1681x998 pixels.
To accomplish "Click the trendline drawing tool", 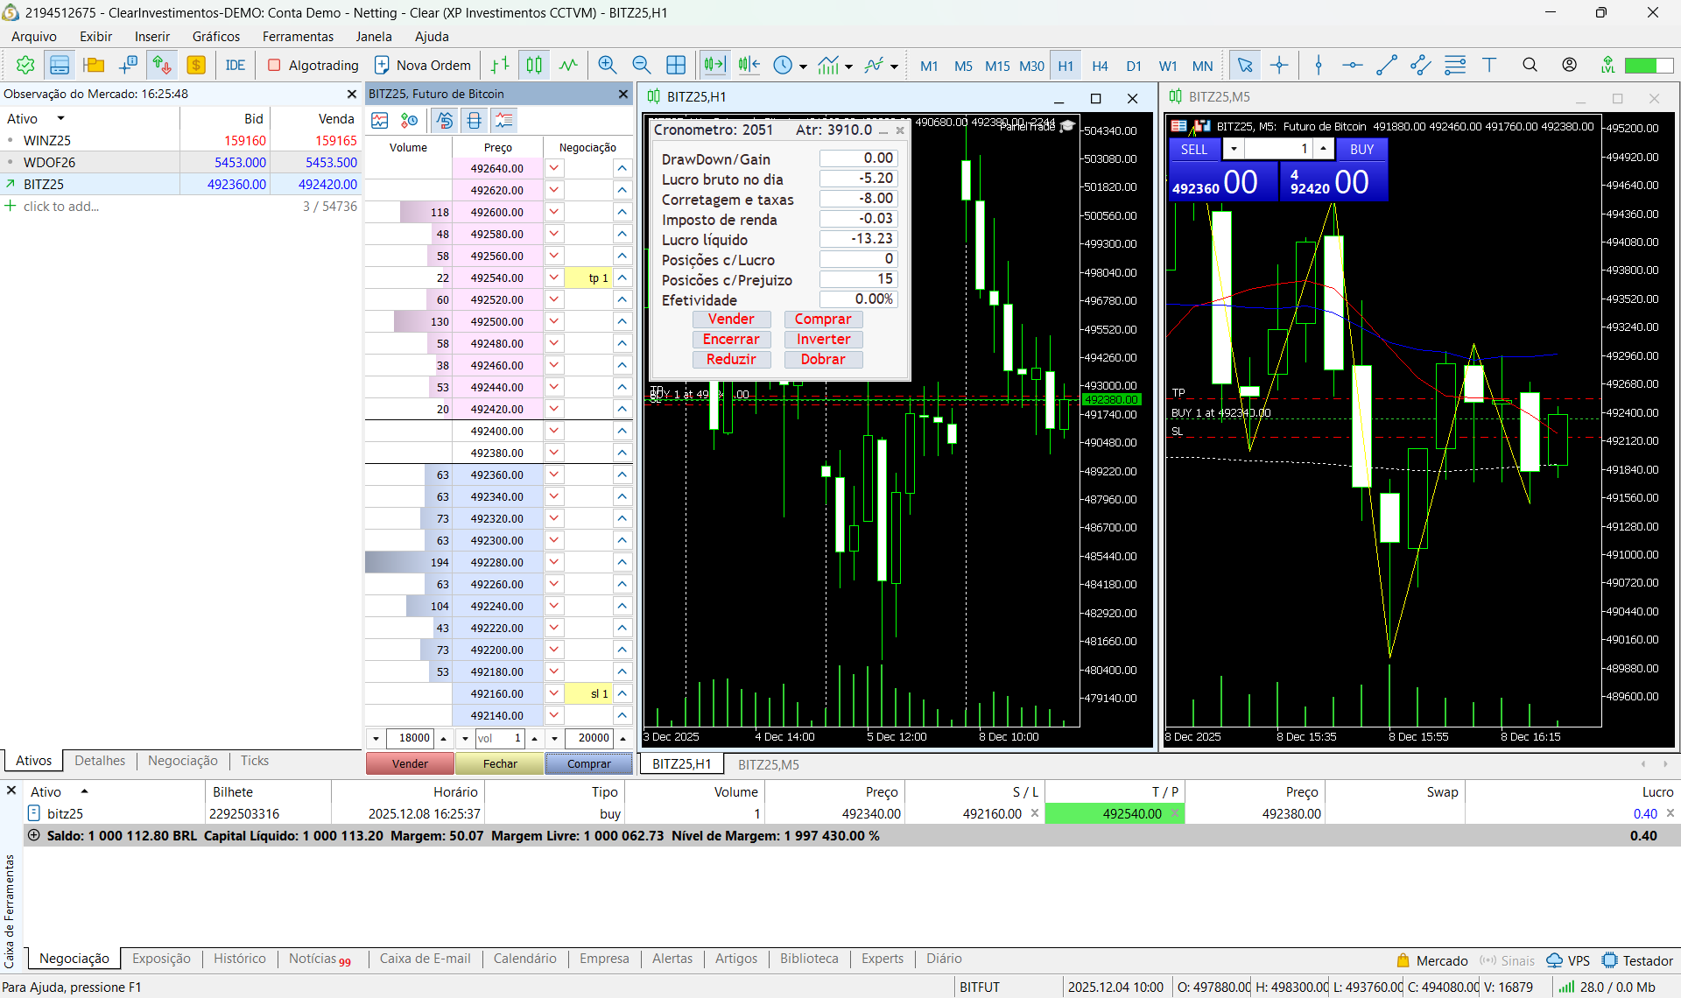I will pos(1387,65).
